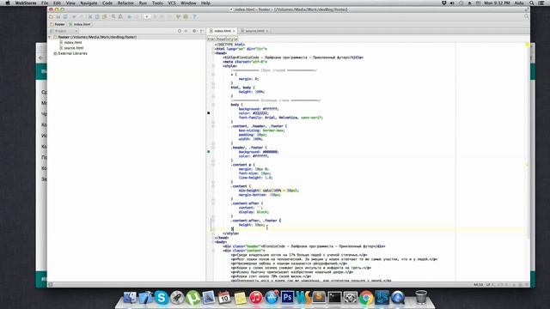Click the Redo toolbar icon
This screenshot has width=550, height=309.
click(x=82, y=16)
